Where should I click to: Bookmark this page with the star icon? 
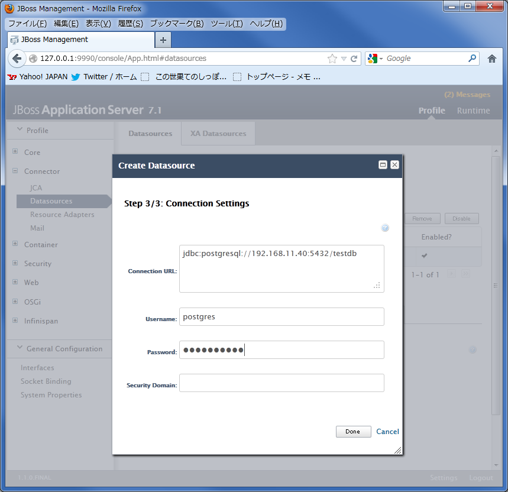point(332,59)
